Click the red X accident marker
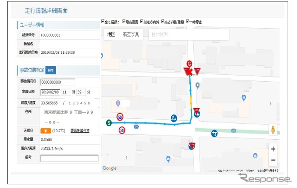The image size is (297, 188). pyautogui.click(x=190, y=72)
